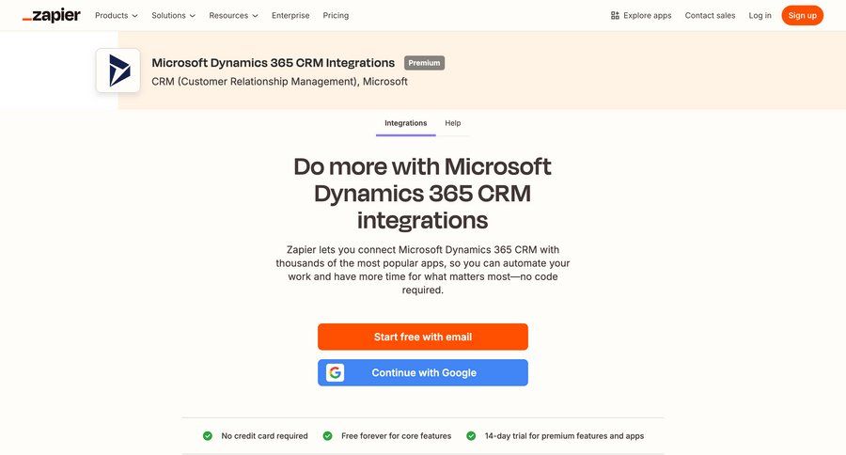Click the orange Sign up button
Screen dimensions: 846x455
coord(803,16)
